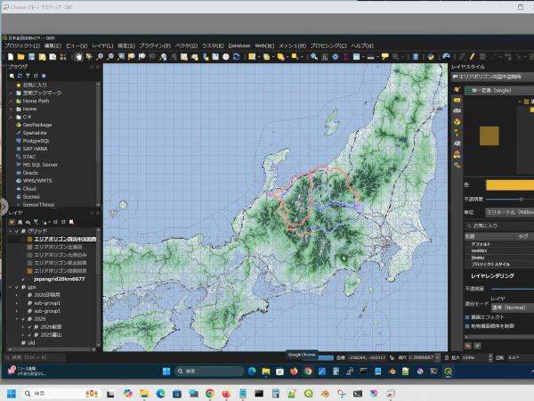Click the Processing Toolbox gear icon
The image size is (534, 401).
point(336,57)
